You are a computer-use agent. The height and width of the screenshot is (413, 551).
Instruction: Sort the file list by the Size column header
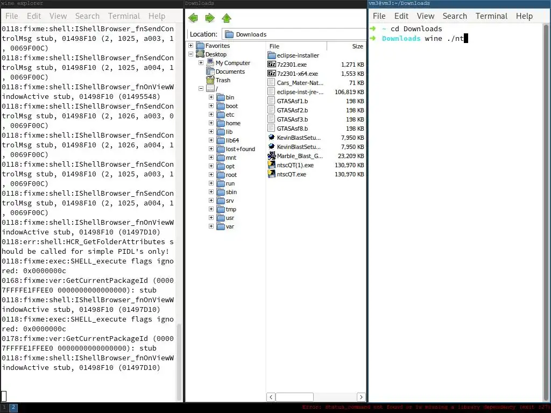[347, 46]
